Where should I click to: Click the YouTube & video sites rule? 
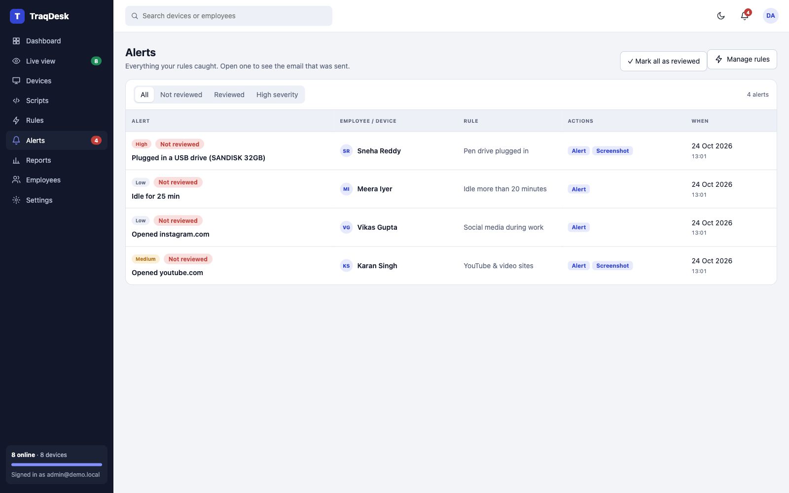[499, 266]
